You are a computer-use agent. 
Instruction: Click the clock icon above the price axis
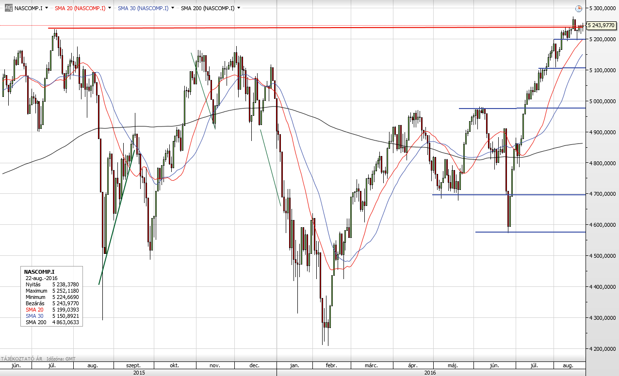point(578,8)
